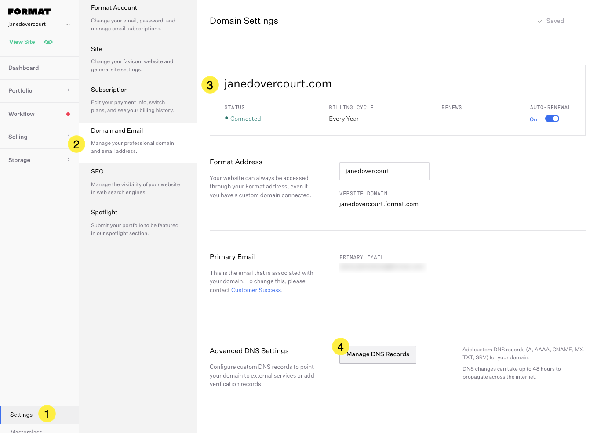
Task: Click the Primary Email section heading
Action: (233, 257)
